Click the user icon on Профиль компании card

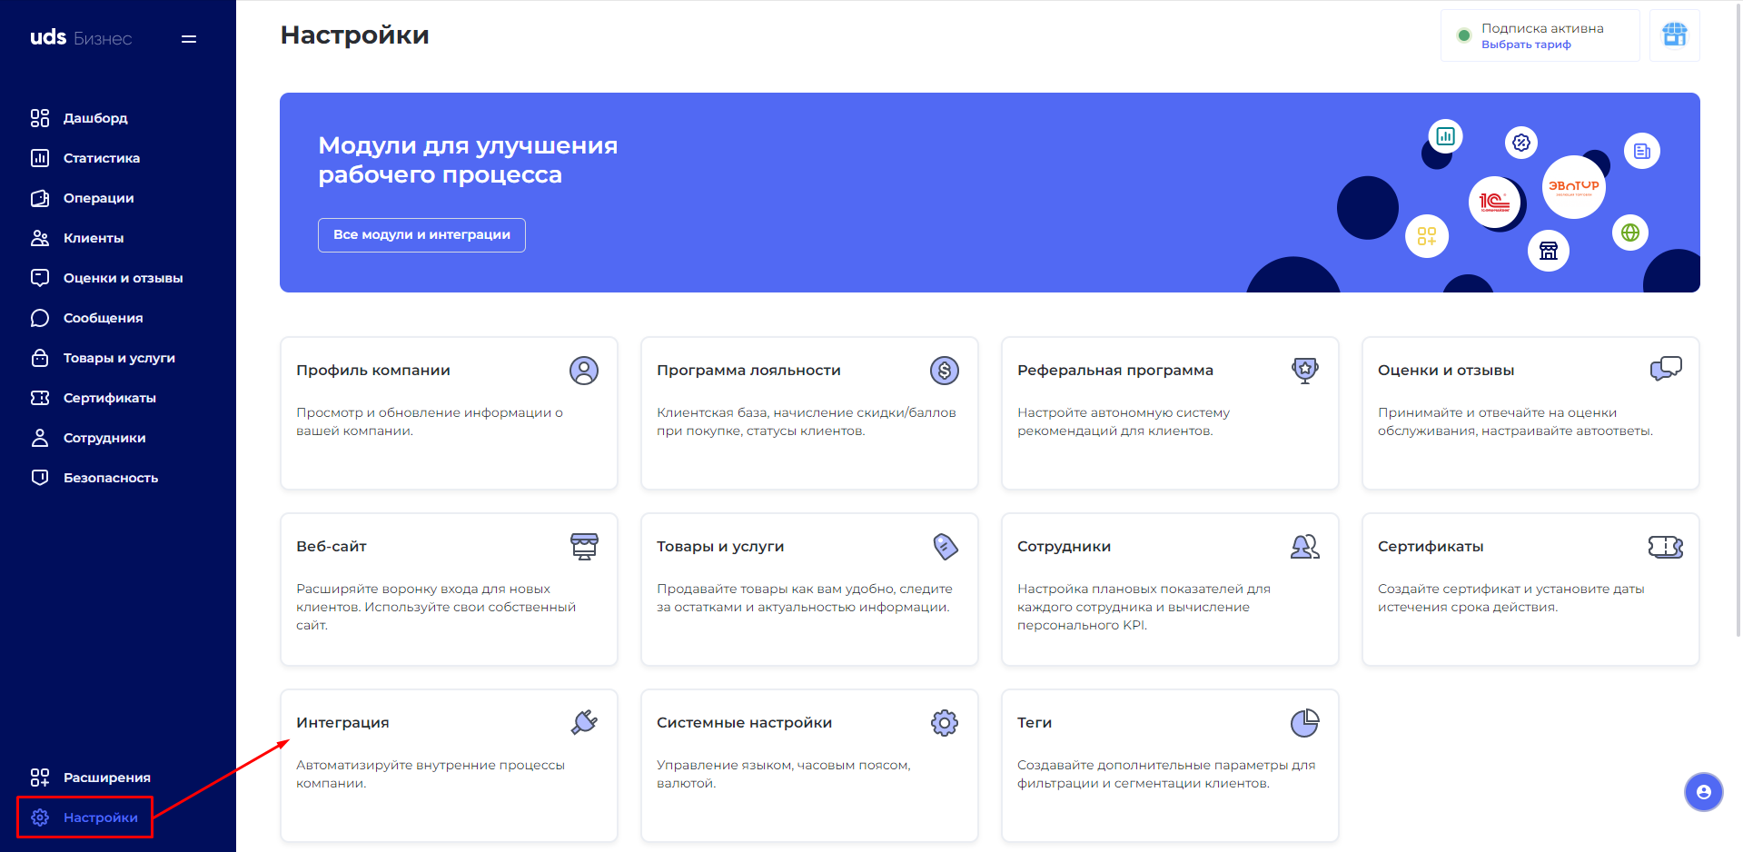click(584, 371)
